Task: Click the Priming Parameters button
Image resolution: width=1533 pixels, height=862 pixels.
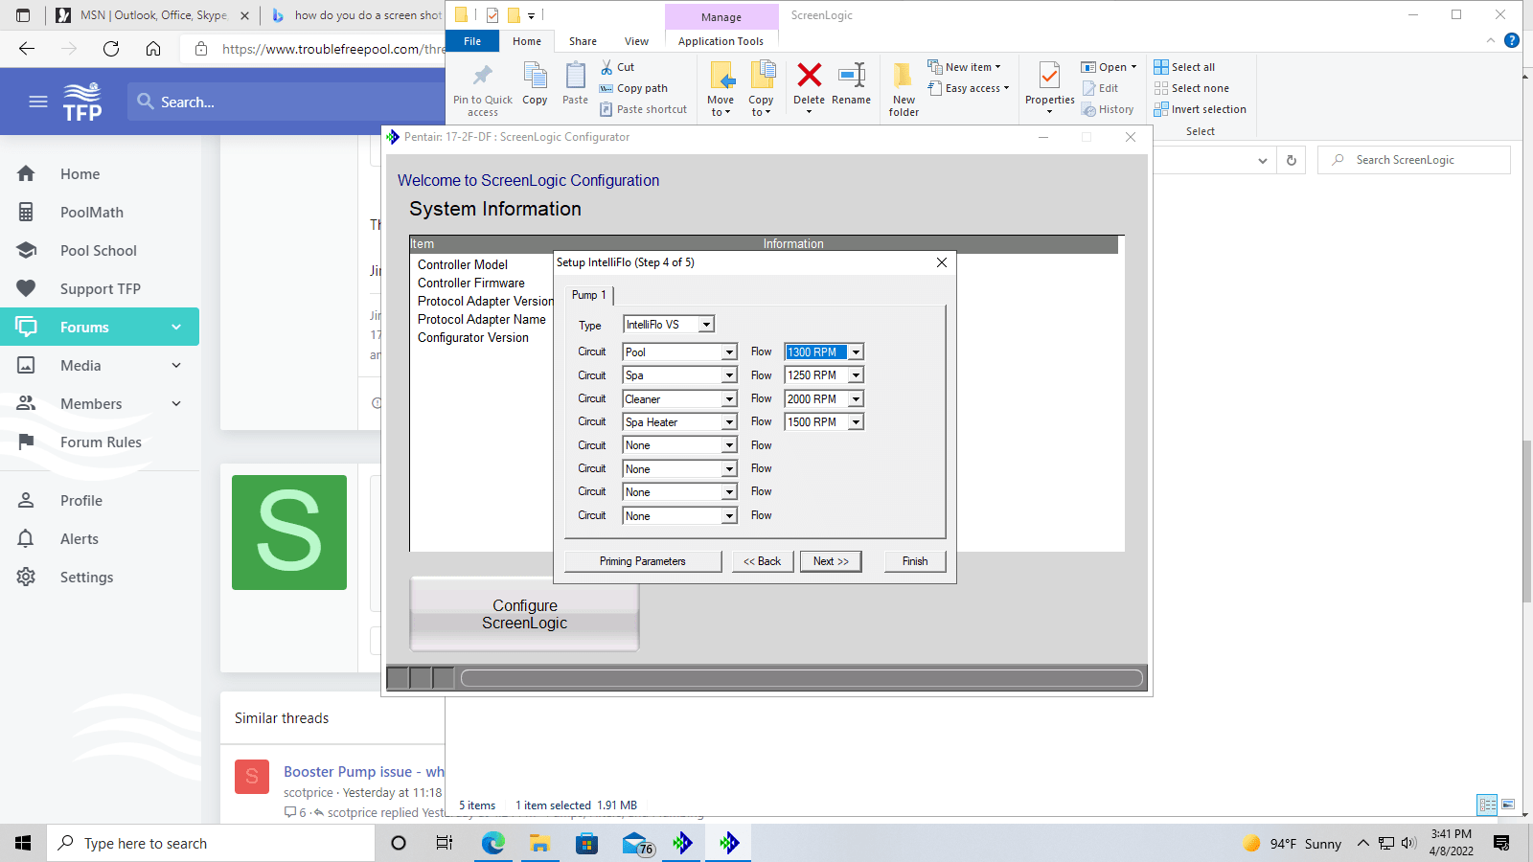Action: [643, 561]
